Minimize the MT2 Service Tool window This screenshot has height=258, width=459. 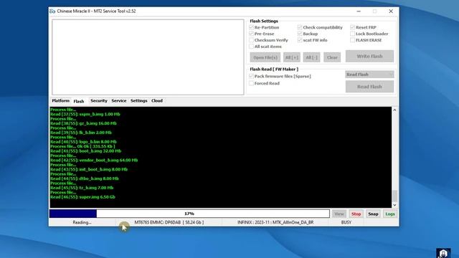[x=359, y=11]
